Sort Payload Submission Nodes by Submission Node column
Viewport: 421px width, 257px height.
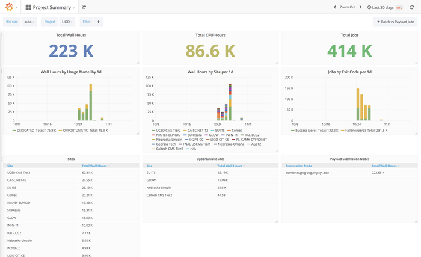(x=299, y=166)
